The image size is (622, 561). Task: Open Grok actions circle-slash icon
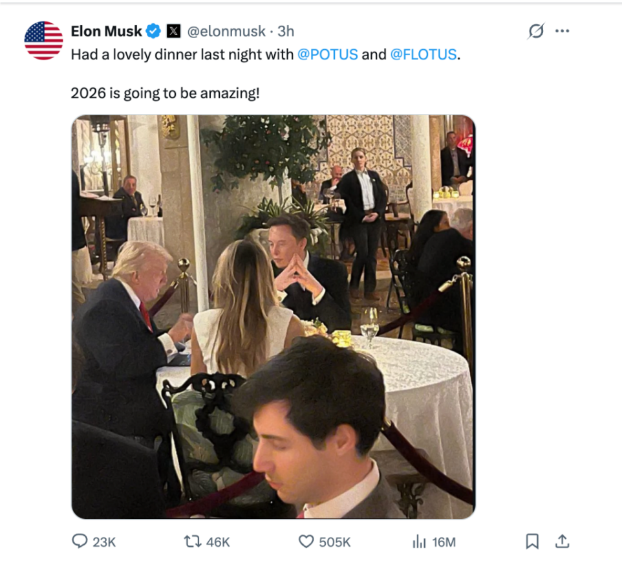pyautogui.click(x=535, y=31)
